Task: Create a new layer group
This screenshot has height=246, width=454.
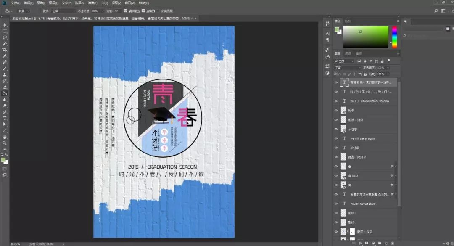Action: point(380,243)
